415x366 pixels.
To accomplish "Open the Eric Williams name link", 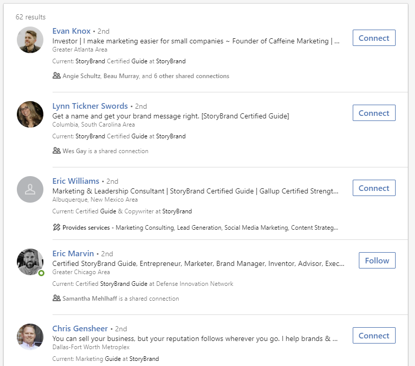I will (76, 181).
